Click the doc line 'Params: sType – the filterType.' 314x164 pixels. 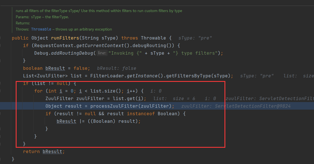(x=42, y=17)
